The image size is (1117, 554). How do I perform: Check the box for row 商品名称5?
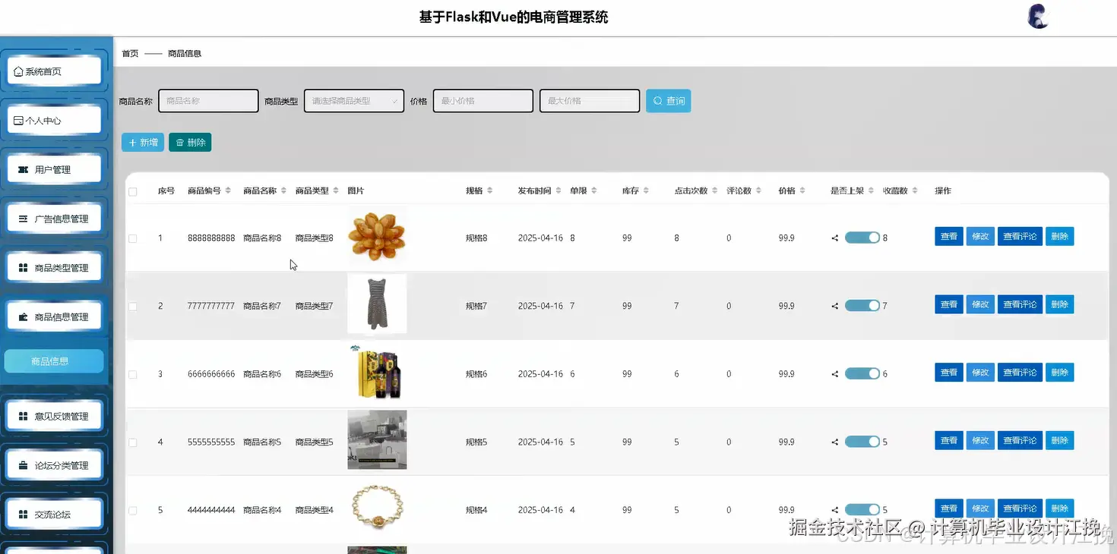133,442
